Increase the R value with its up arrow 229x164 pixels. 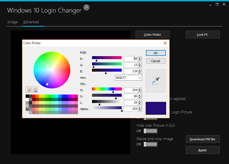point(140,57)
